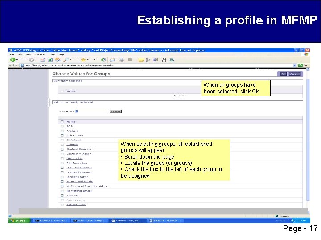Open Mail options dropdown arrow
The height and width of the screenshot is (240, 321).
[116, 60]
